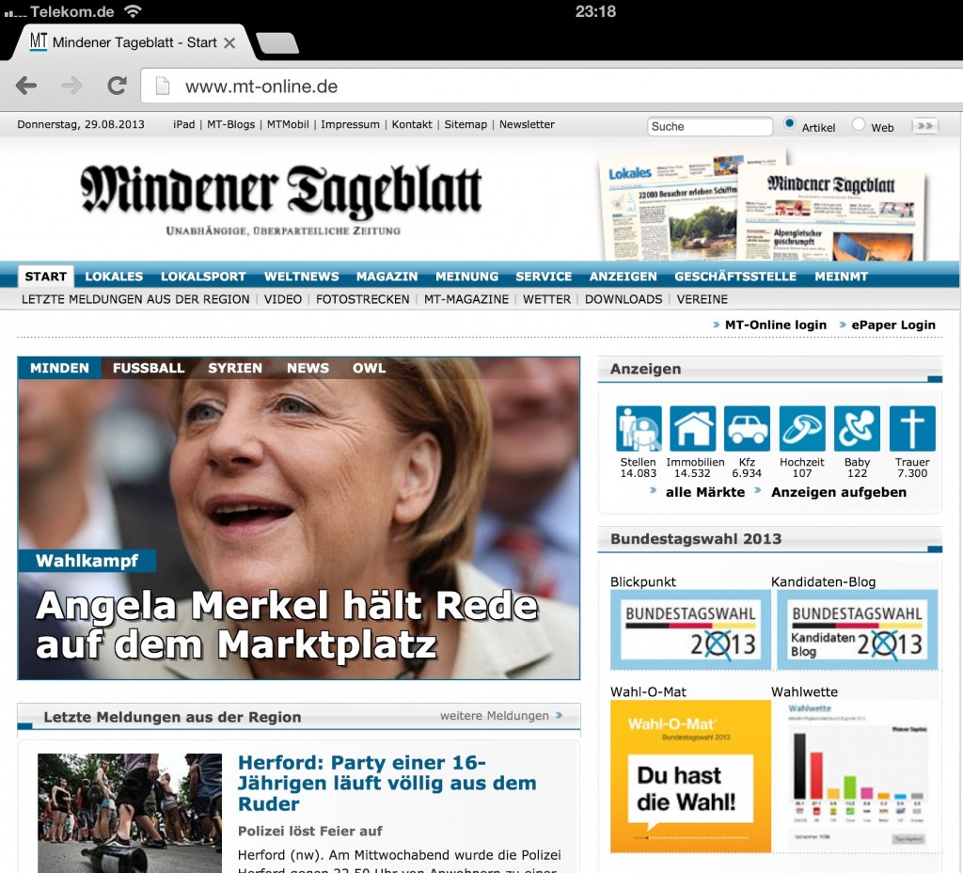Open the Hochzeit rings icon
963x873 pixels.
(x=802, y=429)
